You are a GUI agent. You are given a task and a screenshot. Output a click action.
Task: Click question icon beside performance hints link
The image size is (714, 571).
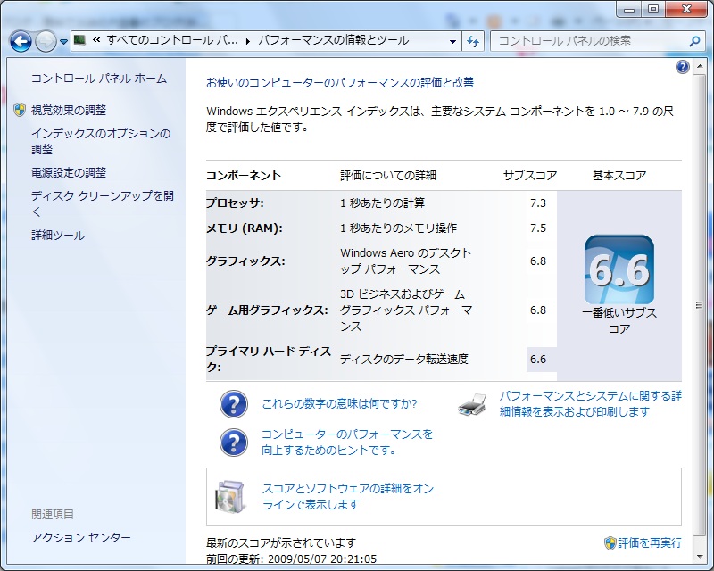coord(234,443)
